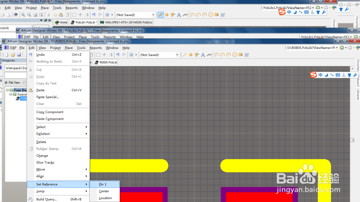Screen dimensions: 360x202
Task: Select Place Coordinate tool in R0805 window toolbar
Action: 209,55
